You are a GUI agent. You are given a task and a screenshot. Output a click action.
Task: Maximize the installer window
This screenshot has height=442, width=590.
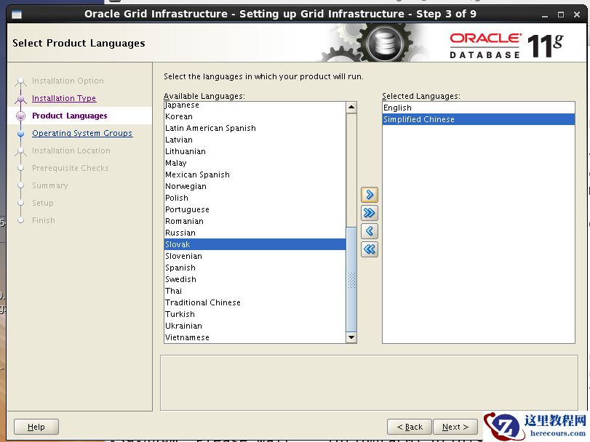tap(561, 15)
